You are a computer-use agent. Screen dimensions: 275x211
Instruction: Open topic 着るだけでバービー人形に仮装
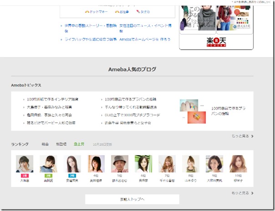click(51, 123)
